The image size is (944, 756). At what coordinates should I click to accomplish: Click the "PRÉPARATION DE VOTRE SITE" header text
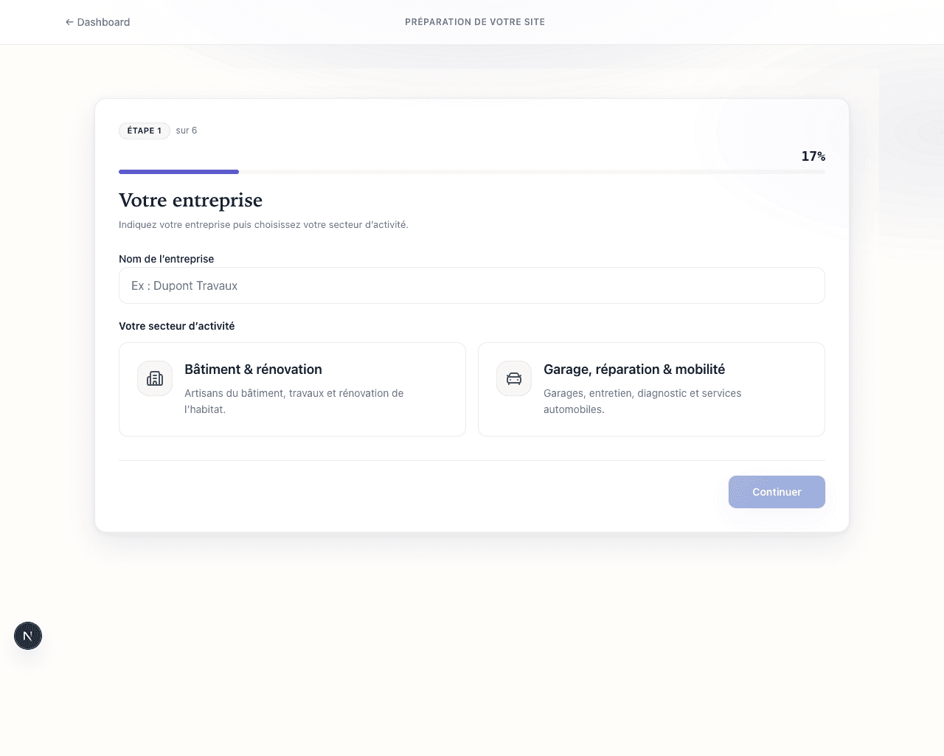click(x=475, y=22)
